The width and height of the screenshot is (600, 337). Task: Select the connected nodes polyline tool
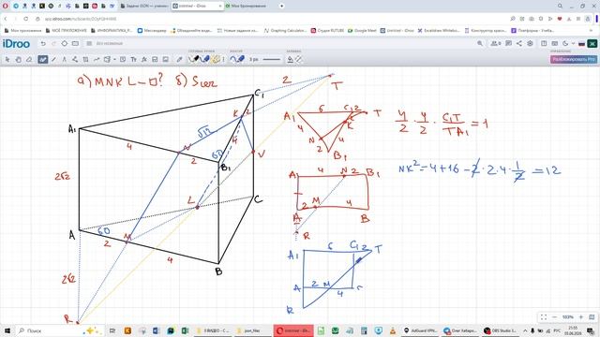(75, 60)
